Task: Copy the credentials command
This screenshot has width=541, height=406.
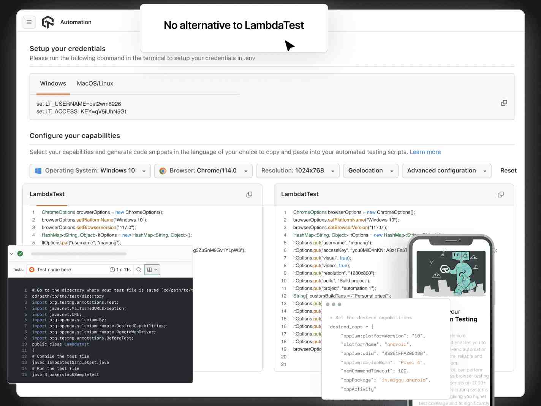Action: 504,103
